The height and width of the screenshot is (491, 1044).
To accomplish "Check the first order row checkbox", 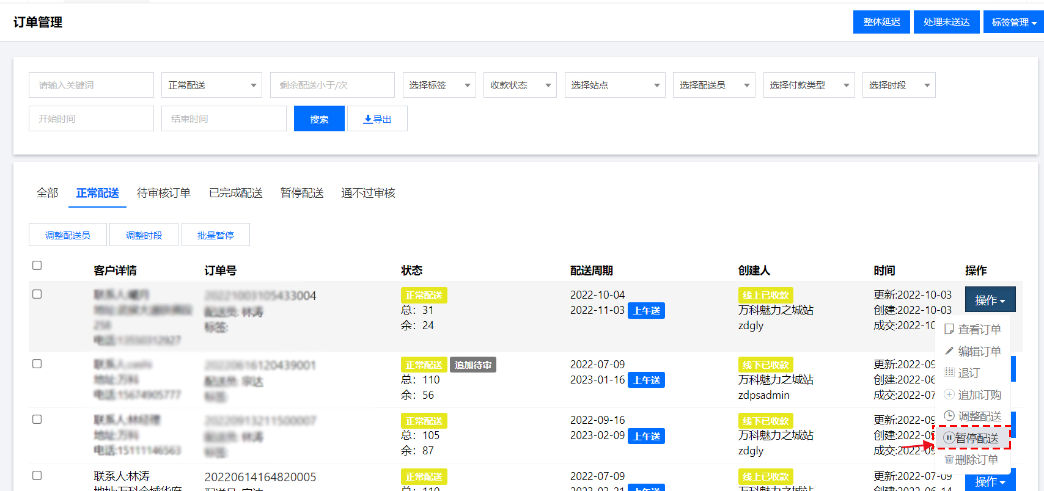I will (x=37, y=294).
